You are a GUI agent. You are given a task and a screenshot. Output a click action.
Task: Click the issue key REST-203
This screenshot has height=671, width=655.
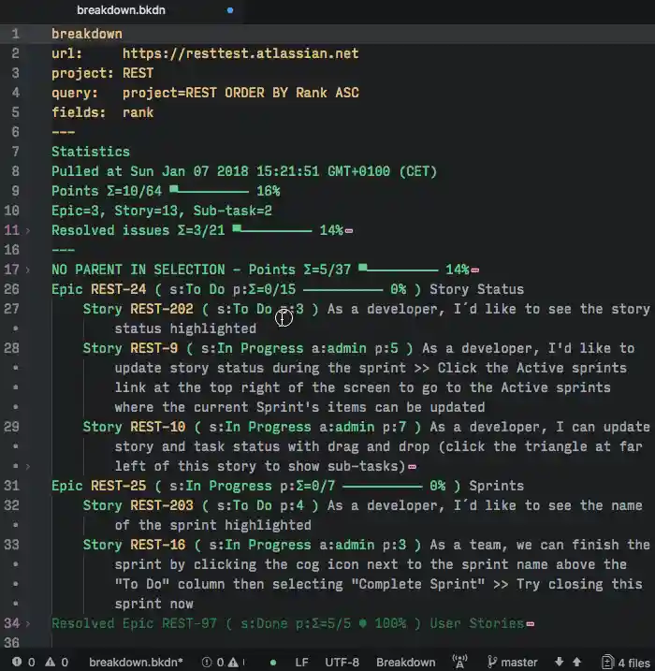pyautogui.click(x=162, y=505)
